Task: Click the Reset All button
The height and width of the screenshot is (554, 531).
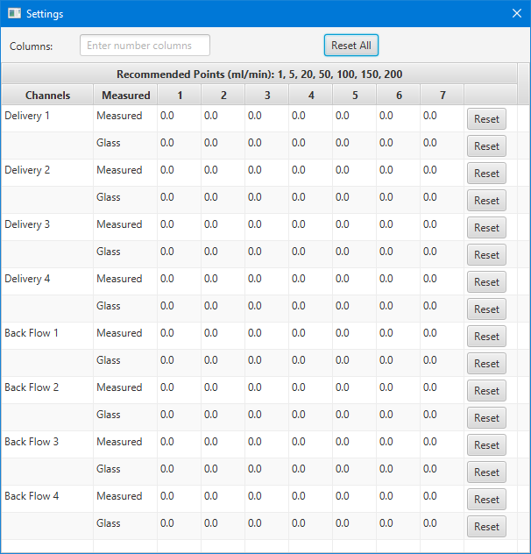Action: click(x=351, y=46)
